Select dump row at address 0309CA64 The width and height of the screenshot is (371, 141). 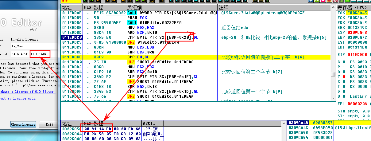[x=112, y=134]
